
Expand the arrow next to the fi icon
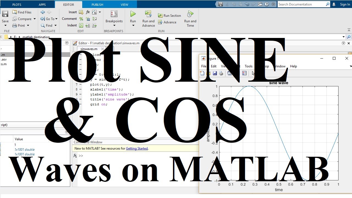(100, 12)
